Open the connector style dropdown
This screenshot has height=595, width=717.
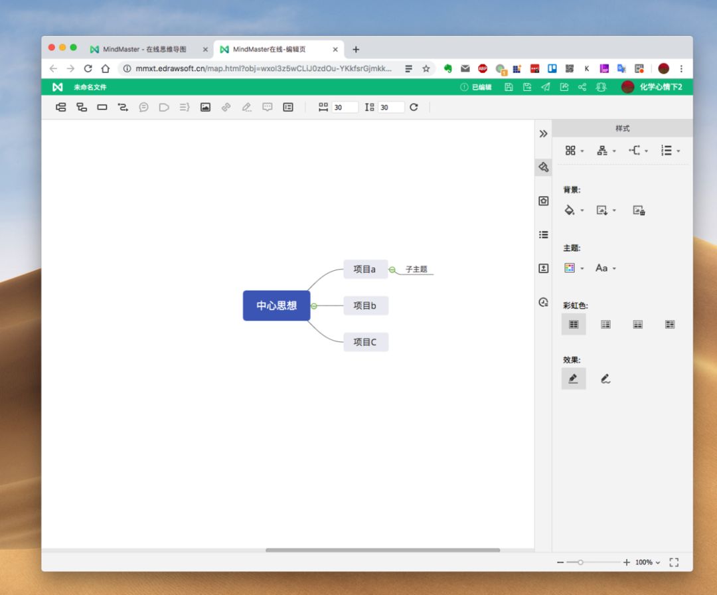[x=639, y=151]
